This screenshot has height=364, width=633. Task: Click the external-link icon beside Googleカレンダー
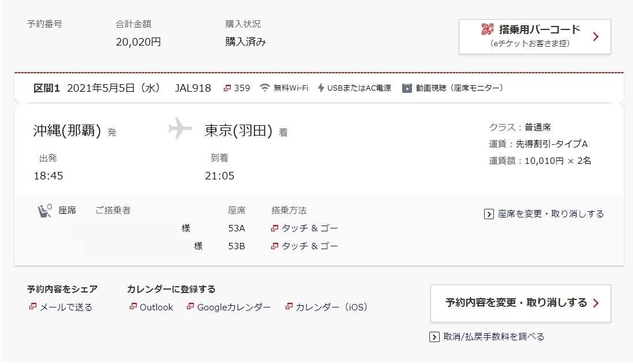pyautogui.click(x=190, y=306)
